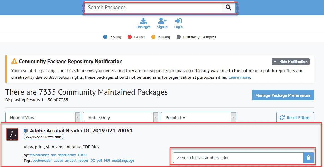Screen dimensions: 324x167
Task: Expand the Normal View dropdown
Action: click(43, 118)
